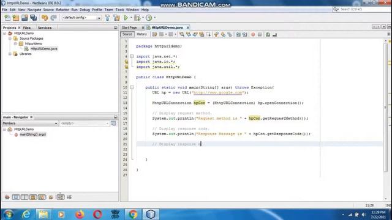Select HttpURLDemo.java in Projects tree
Viewport: 392px width, 220px height.
pos(43,49)
